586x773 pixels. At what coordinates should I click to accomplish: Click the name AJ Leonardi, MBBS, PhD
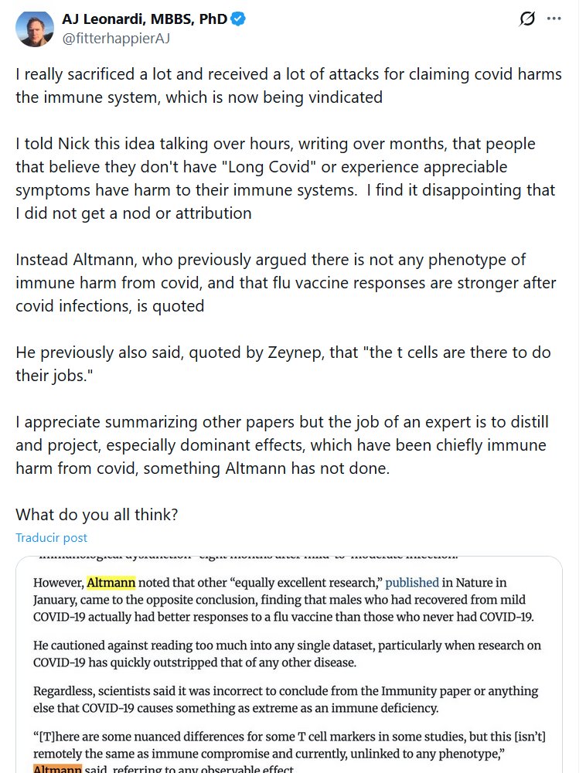[x=145, y=19]
